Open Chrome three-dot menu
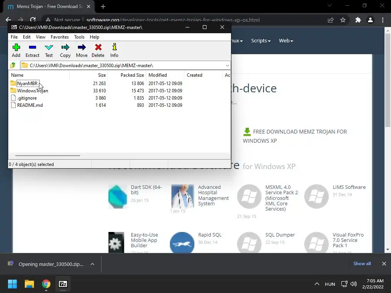391x293 pixels. click(383, 20)
